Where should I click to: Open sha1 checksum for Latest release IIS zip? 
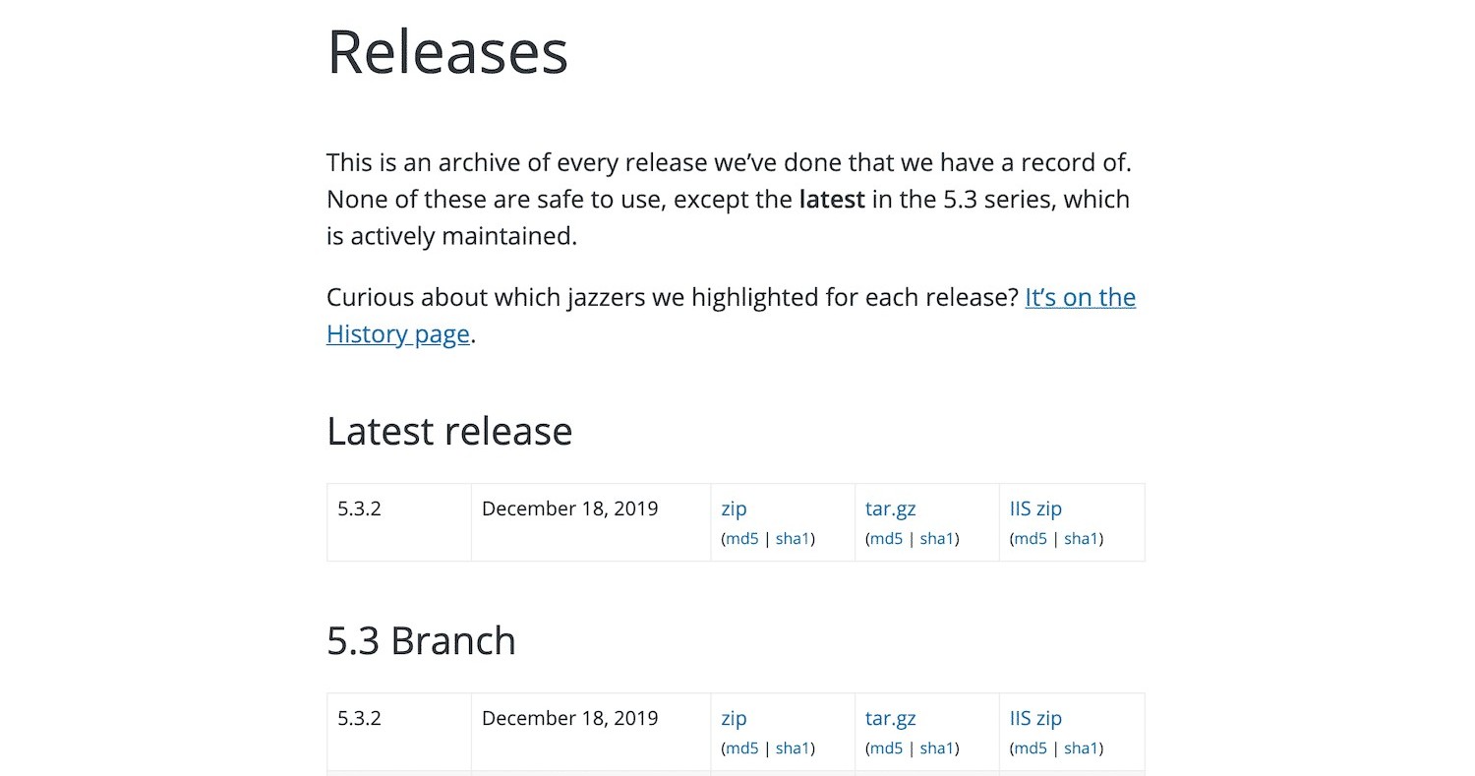pos(1082,538)
